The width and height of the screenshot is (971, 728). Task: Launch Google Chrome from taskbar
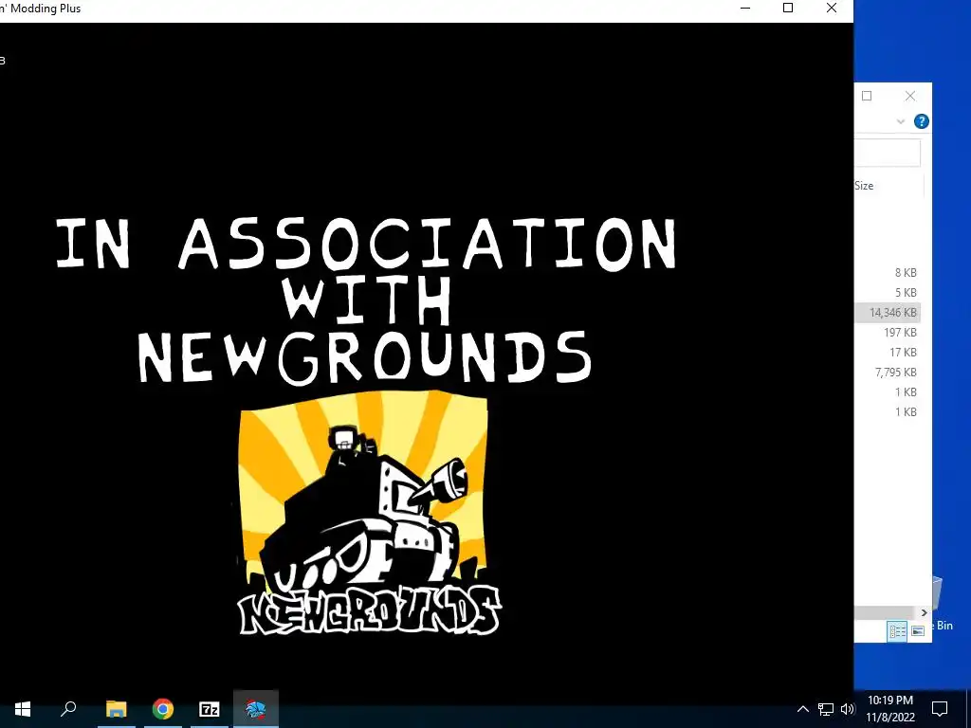(163, 709)
